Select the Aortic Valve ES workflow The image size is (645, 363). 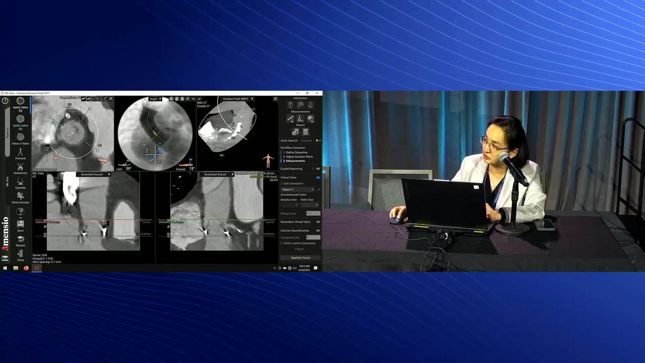click(x=21, y=105)
